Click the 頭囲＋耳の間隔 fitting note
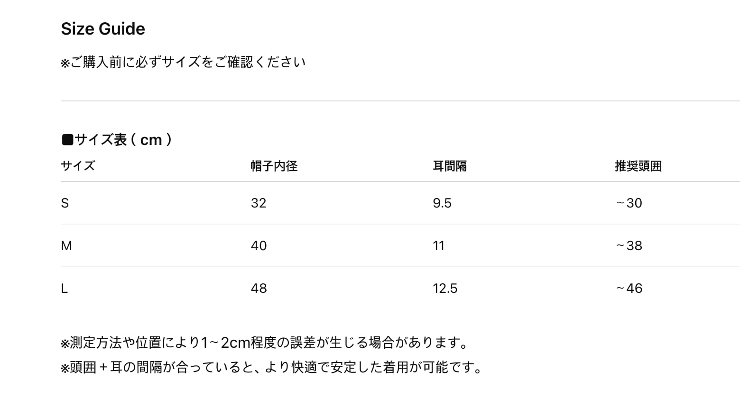Image resolution: width=740 pixels, height=398 pixels. point(271,367)
